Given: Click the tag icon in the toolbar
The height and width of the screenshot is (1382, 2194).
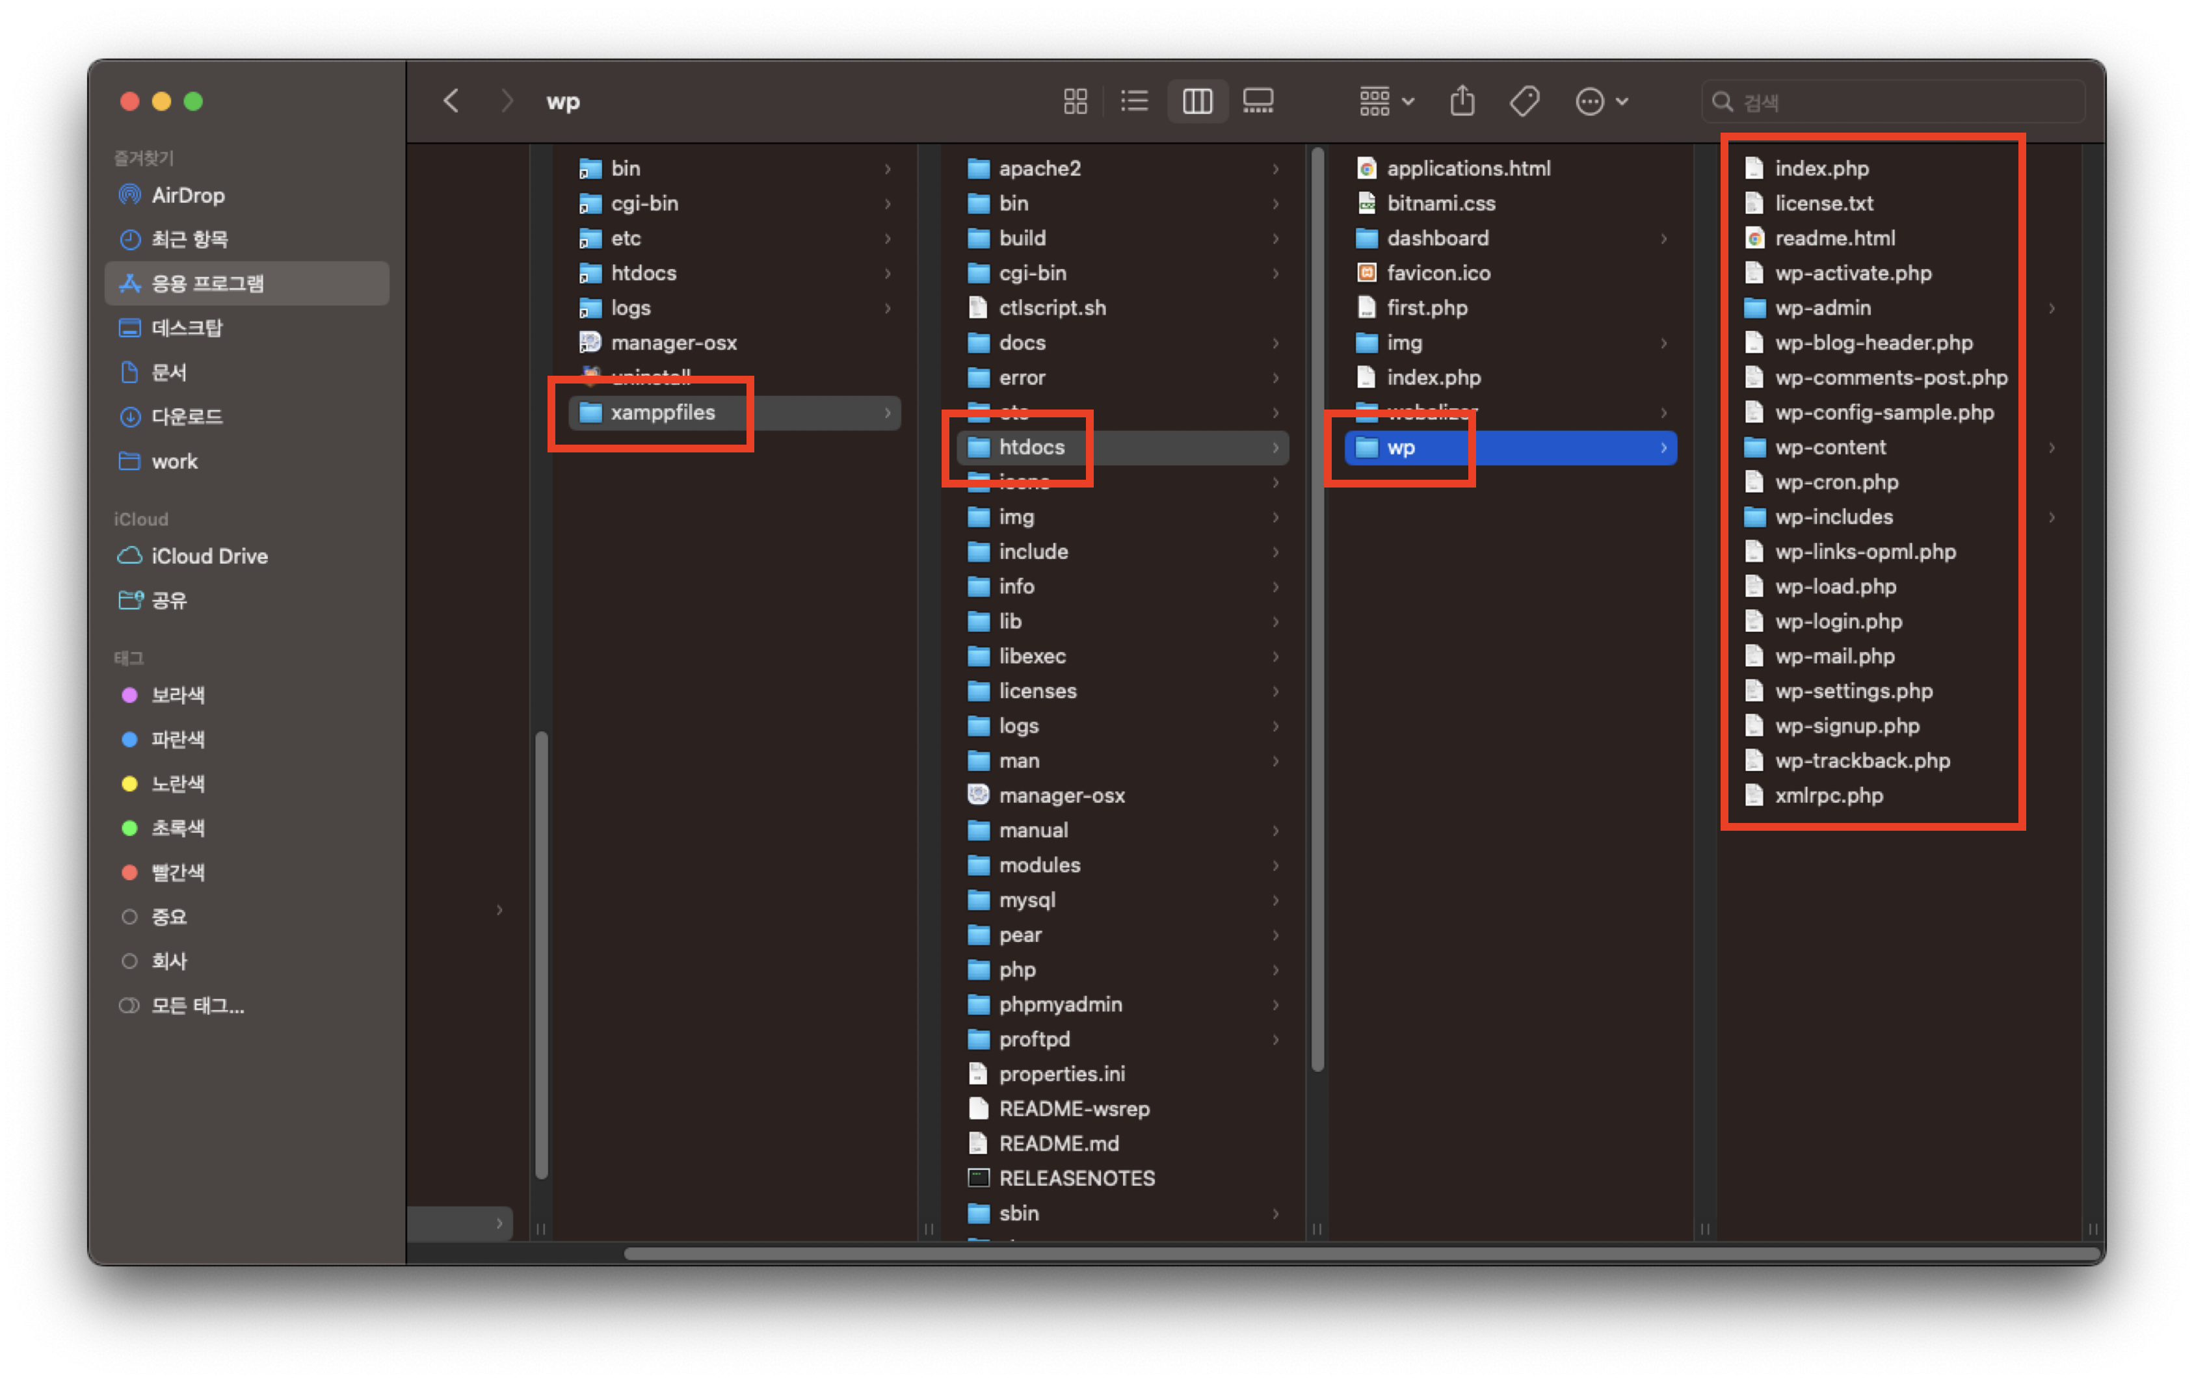Looking at the screenshot, I should click(1524, 101).
